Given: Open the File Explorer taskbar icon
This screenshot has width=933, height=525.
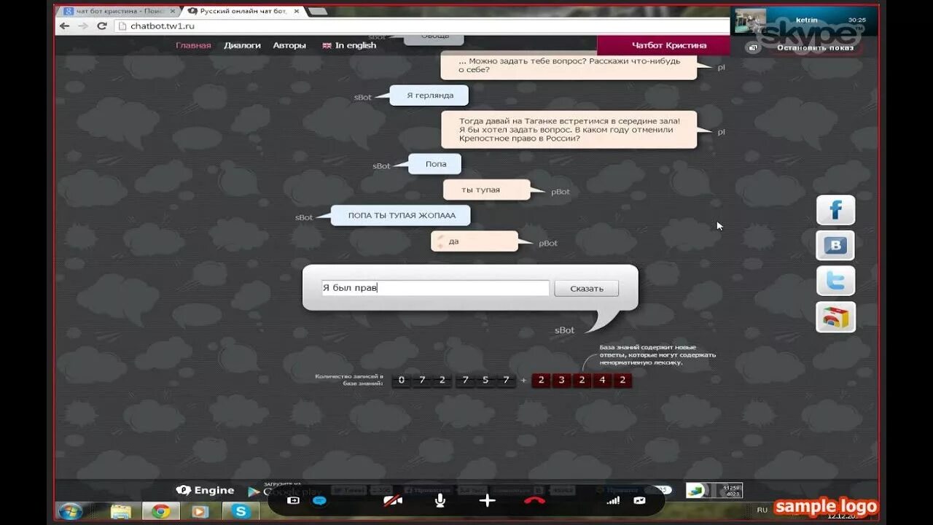Looking at the screenshot, I should [x=120, y=511].
